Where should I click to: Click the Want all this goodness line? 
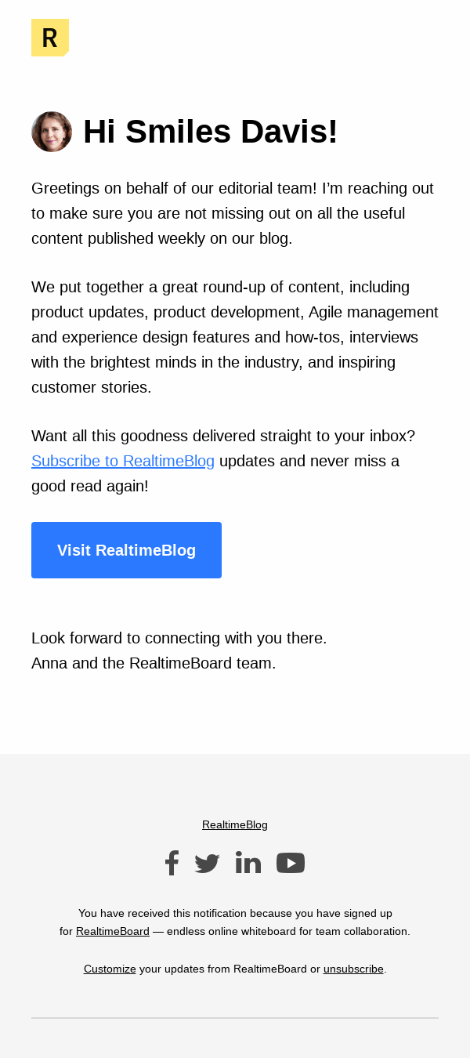point(223,436)
